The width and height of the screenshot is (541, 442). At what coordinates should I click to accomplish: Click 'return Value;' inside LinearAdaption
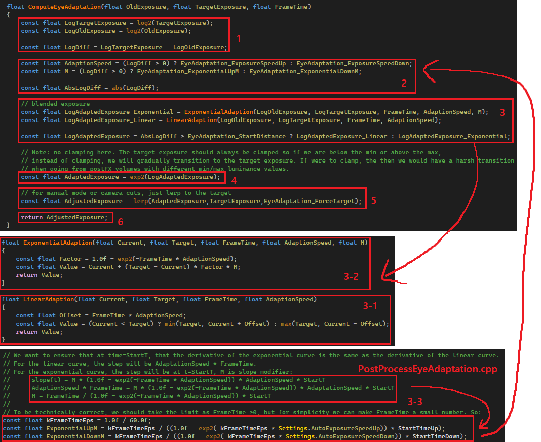[x=39, y=332]
